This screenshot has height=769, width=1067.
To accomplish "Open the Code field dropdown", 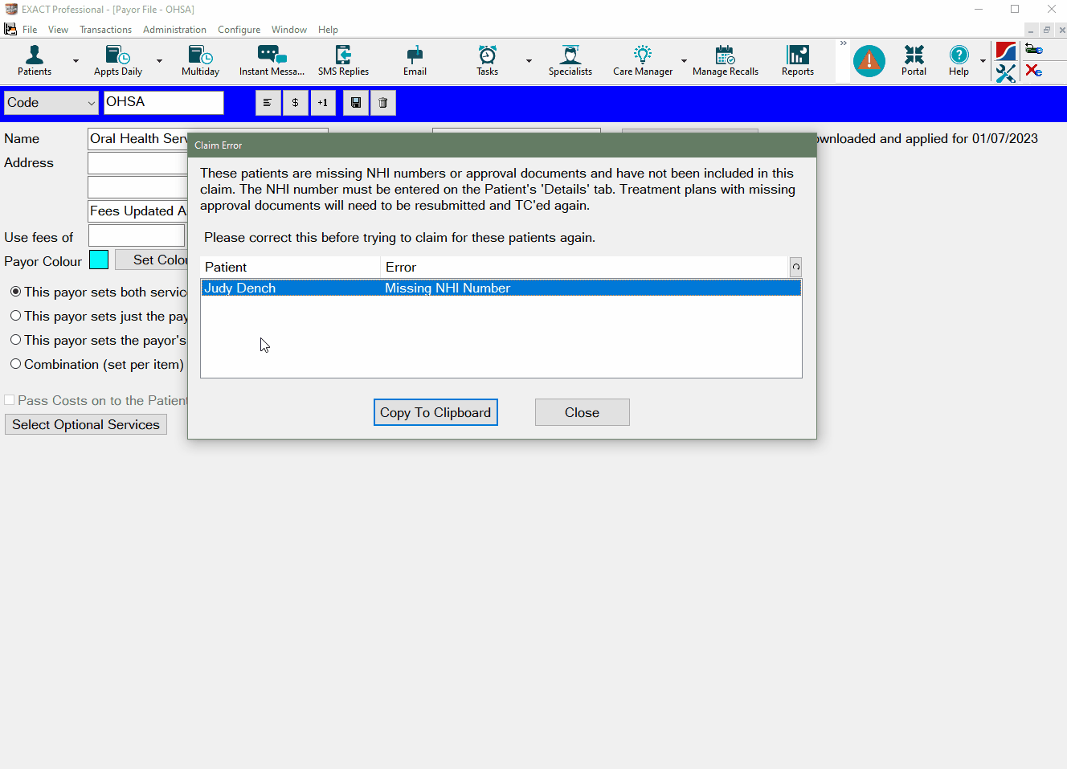I will click(x=91, y=102).
